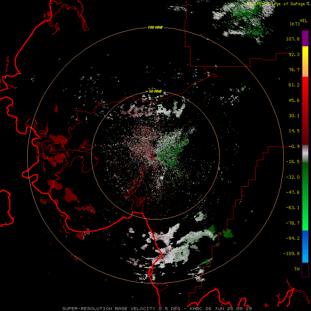Click the -32.0 velocity scale value
Viewport: 311px width, 311px height.
pyautogui.click(x=293, y=177)
